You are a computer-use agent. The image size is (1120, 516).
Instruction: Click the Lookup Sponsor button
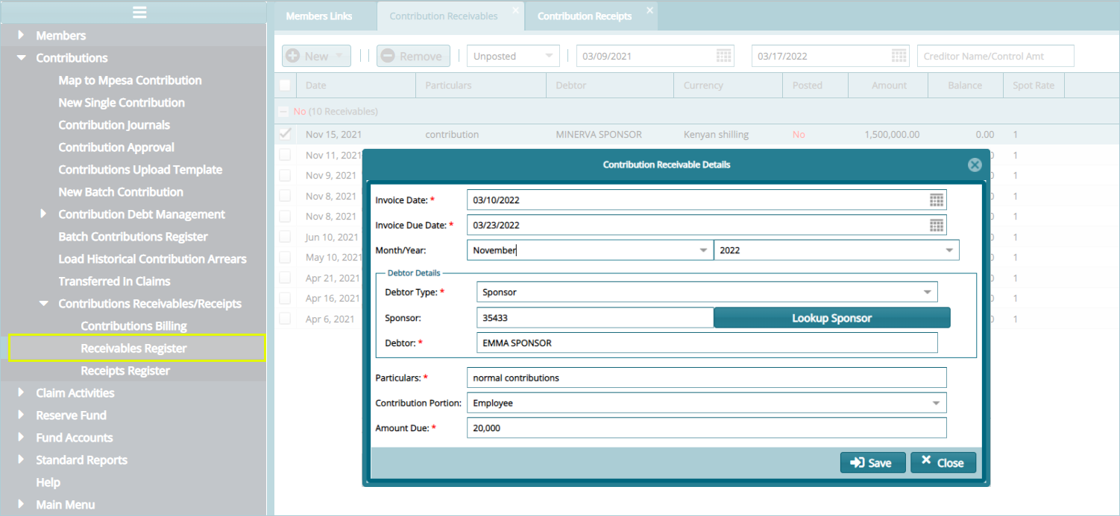point(832,318)
